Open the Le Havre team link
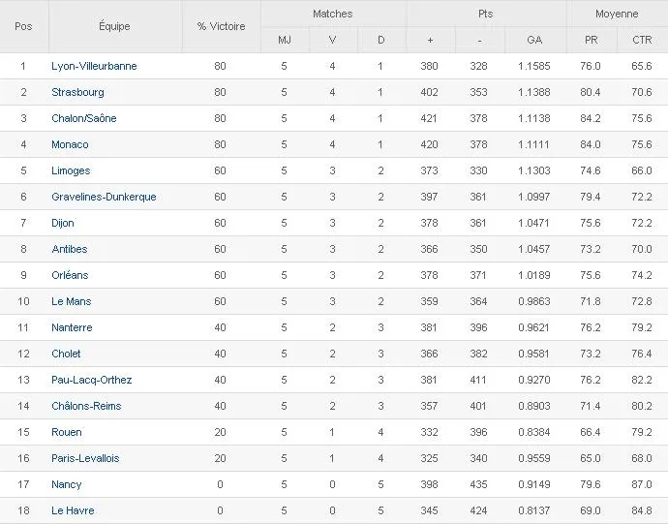This screenshot has width=668, height=524. (73, 510)
